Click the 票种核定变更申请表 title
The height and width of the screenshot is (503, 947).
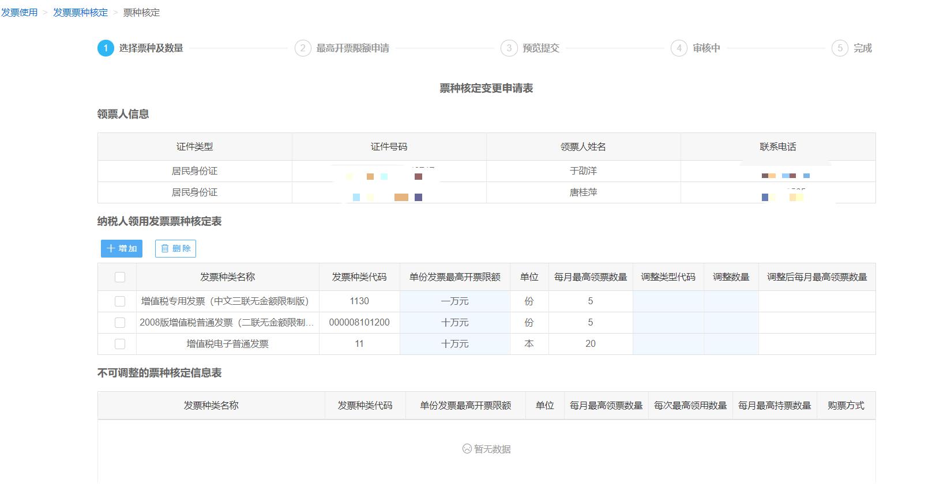tap(486, 88)
